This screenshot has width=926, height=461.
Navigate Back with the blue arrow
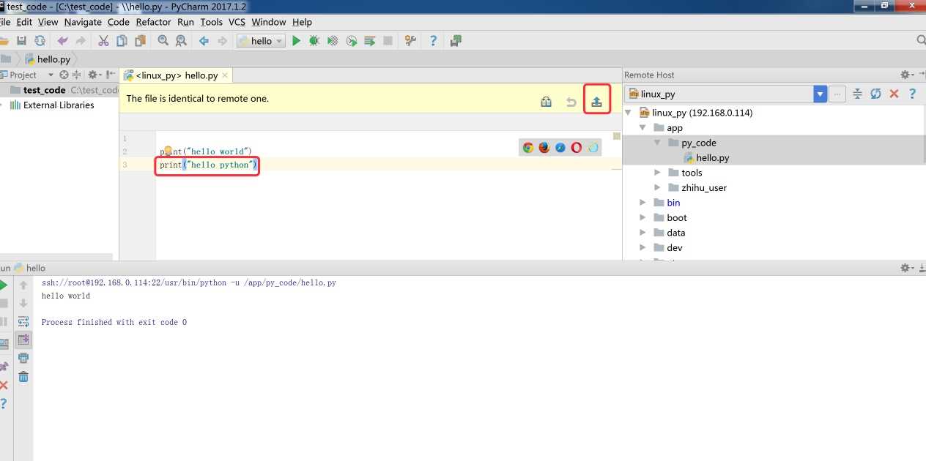(x=204, y=41)
